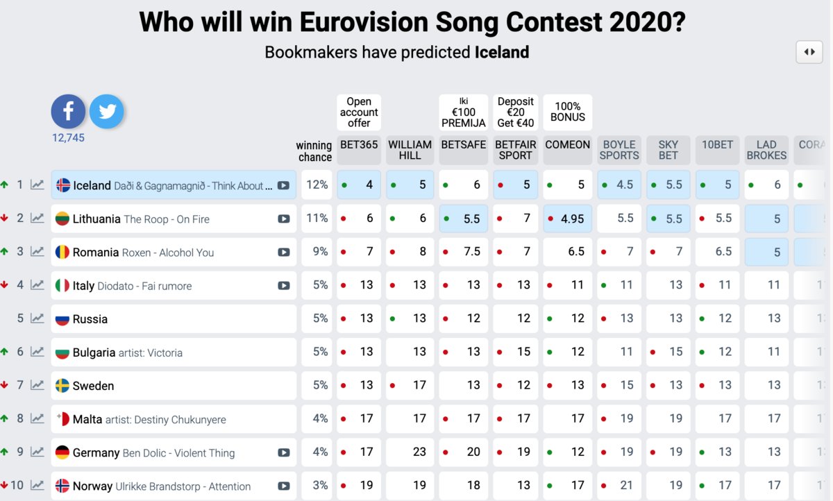
Task: Show Italy's trend graph icon
Action: pyautogui.click(x=37, y=285)
